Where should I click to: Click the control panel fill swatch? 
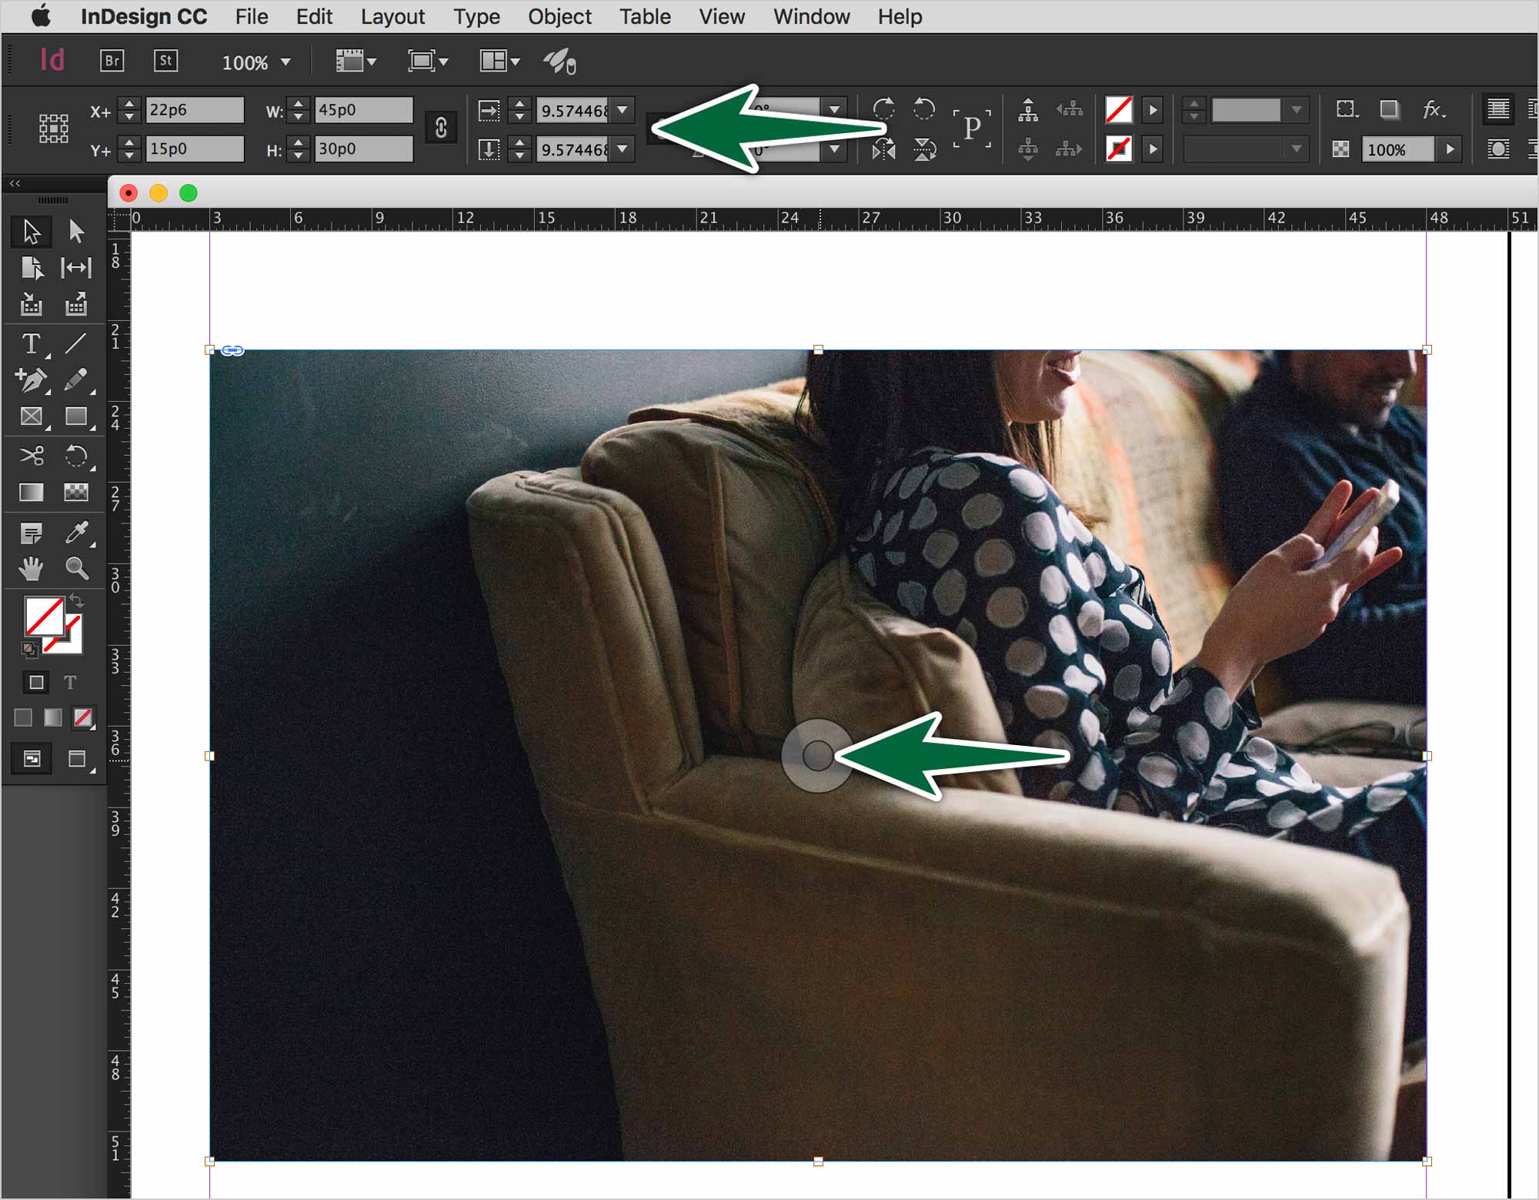pyautogui.click(x=1118, y=110)
